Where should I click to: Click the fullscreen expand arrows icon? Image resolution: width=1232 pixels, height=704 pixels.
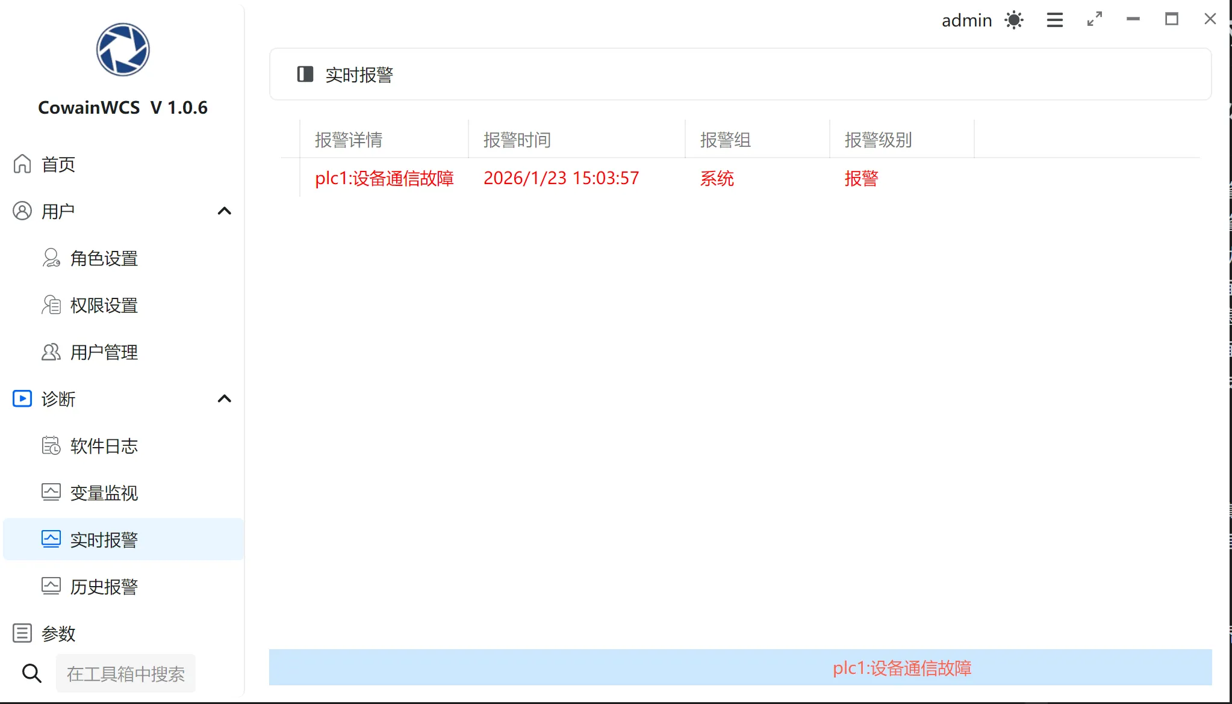click(1095, 19)
